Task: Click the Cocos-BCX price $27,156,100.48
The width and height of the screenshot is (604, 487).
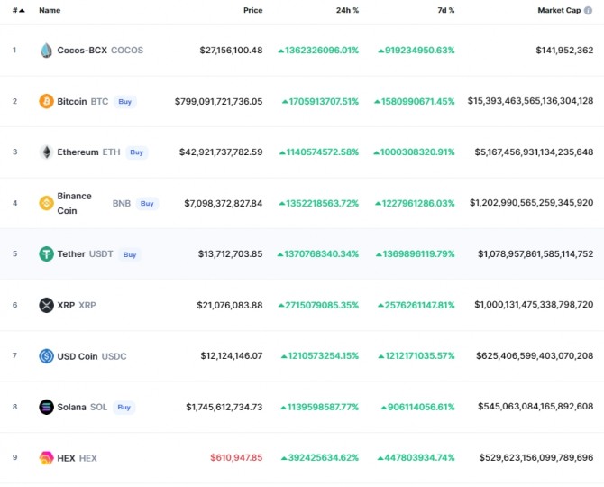Action: 231,51
